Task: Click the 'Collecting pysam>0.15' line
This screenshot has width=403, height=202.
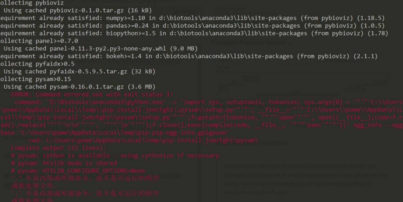Action: point(35,79)
